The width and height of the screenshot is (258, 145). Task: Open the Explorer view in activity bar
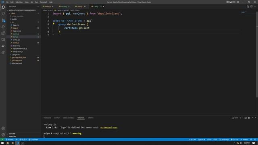pos(3,7)
